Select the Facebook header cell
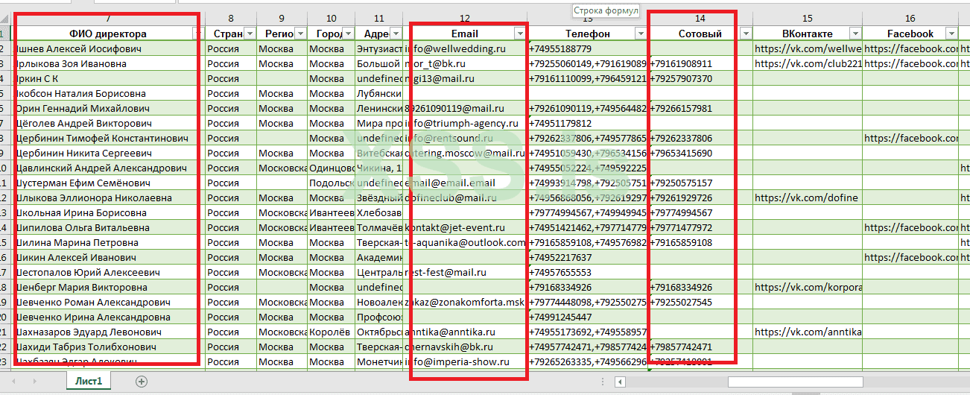Viewport: 970px width, 395px height. 910,34
